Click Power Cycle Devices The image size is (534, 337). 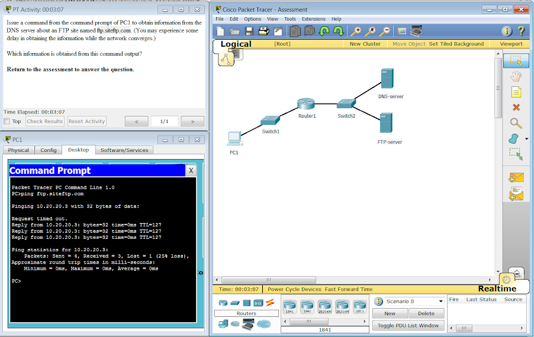[x=294, y=289]
